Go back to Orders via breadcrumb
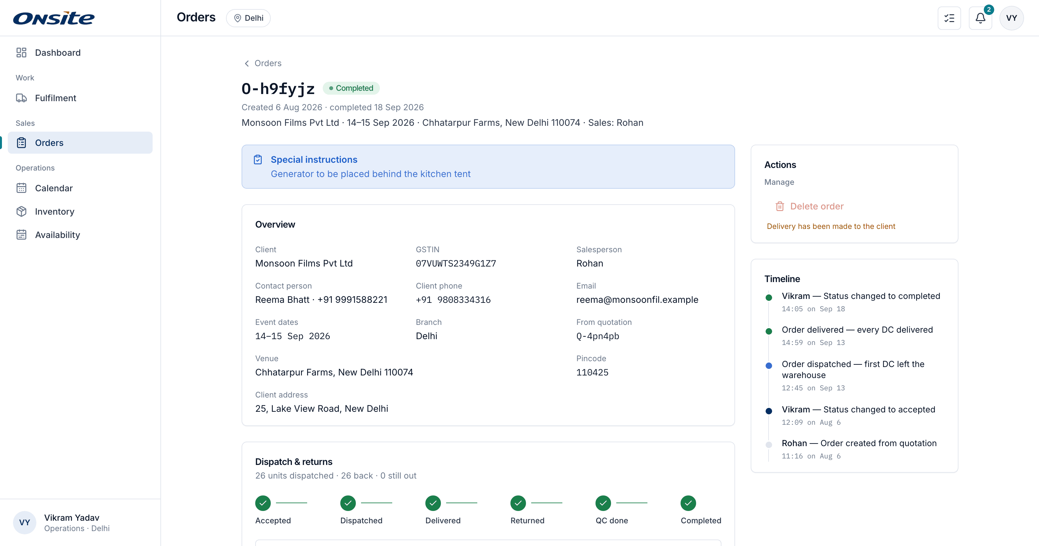1039x546 pixels. point(263,63)
